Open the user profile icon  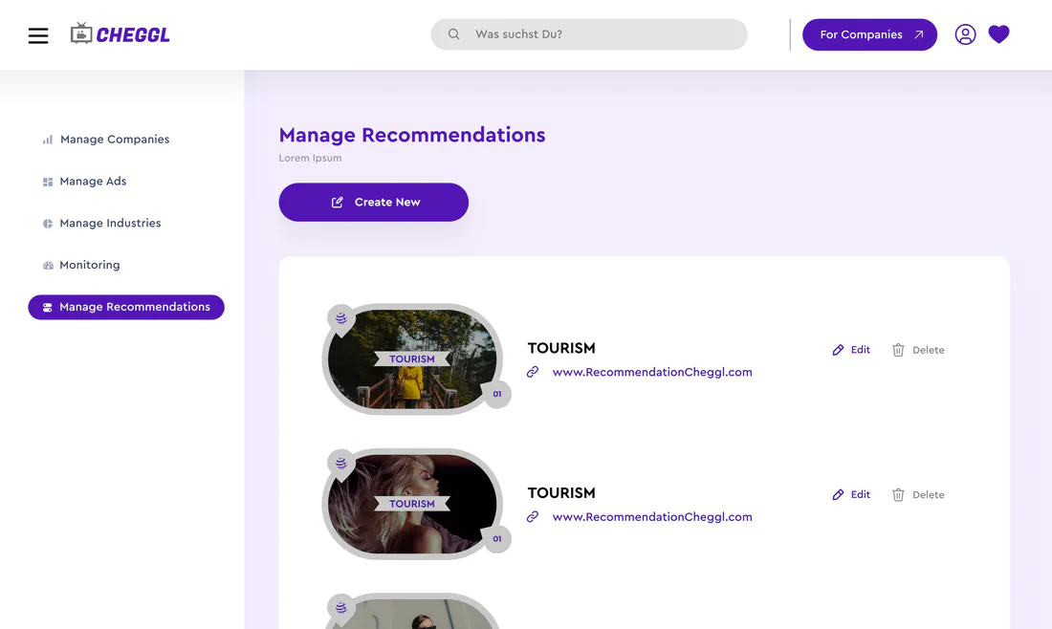click(x=965, y=34)
